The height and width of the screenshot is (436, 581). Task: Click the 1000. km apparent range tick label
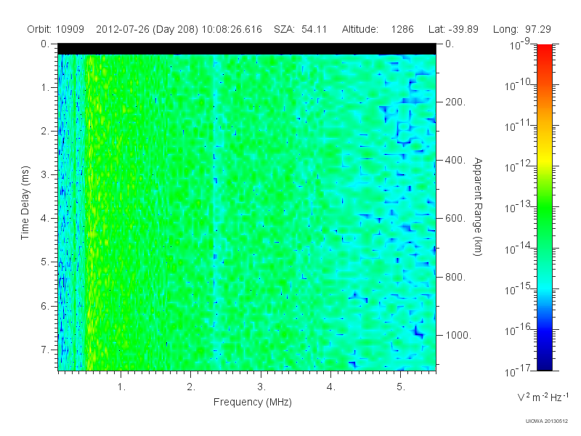[x=458, y=335]
